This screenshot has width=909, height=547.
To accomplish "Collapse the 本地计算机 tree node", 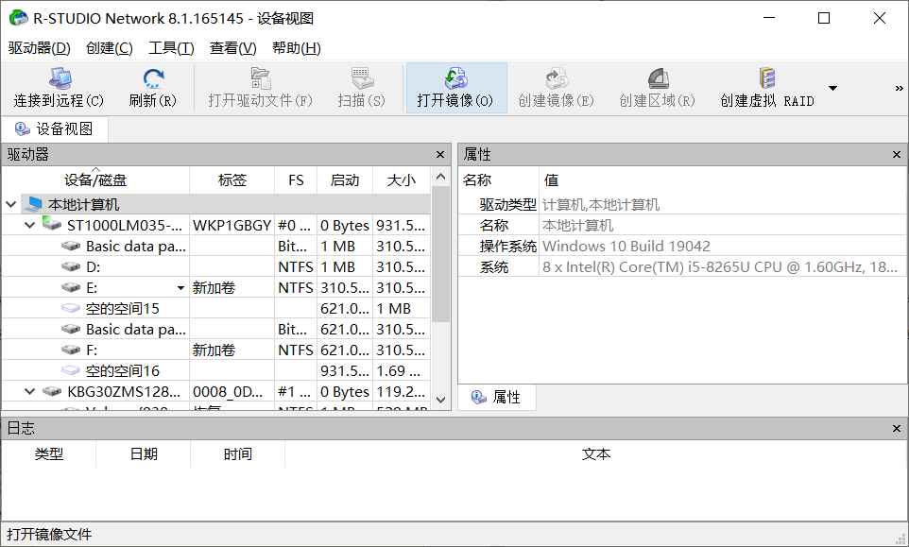I will click(10, 203).
